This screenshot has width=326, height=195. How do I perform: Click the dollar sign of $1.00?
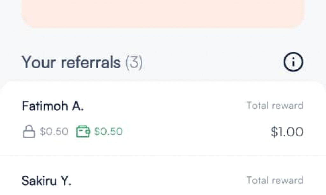pyautogui.click(x=274, y=132)
